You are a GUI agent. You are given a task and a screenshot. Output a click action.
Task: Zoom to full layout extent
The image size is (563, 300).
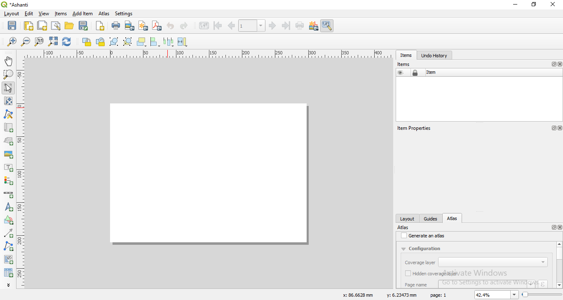[x=53, y=42]
